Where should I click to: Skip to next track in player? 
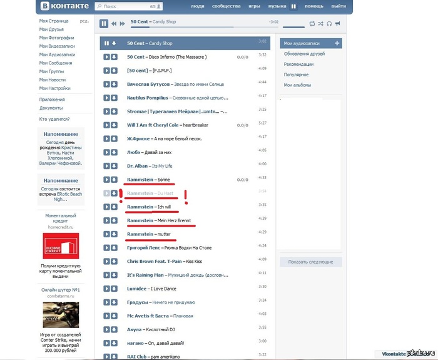(122, 24)
